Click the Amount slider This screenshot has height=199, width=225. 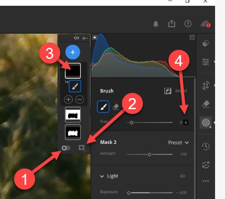[x=150, y=154]
